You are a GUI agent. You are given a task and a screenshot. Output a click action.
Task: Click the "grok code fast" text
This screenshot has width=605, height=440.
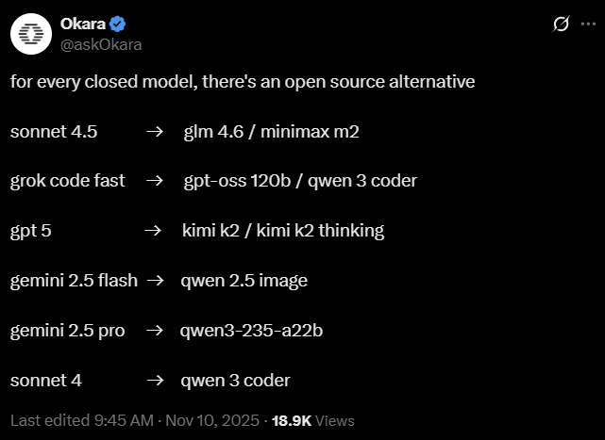coord(67,181)
